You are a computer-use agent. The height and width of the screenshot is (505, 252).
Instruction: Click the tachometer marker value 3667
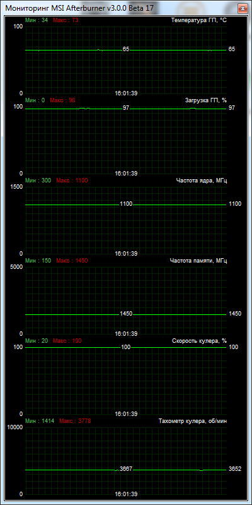pyautogui.click(x=125, y=469)
